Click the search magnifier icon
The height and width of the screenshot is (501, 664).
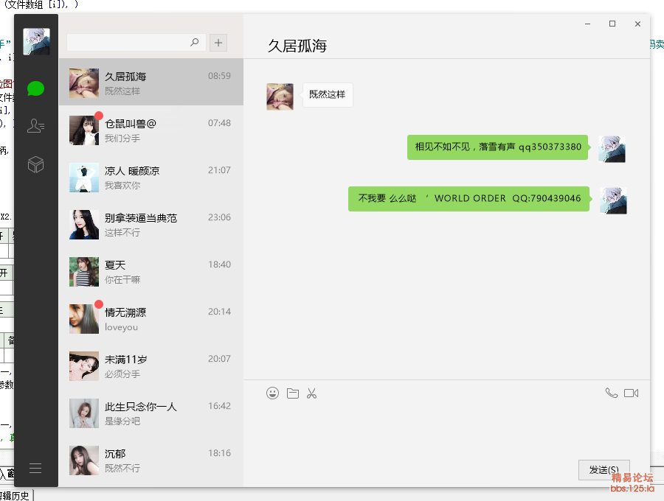tap(194, 42)
